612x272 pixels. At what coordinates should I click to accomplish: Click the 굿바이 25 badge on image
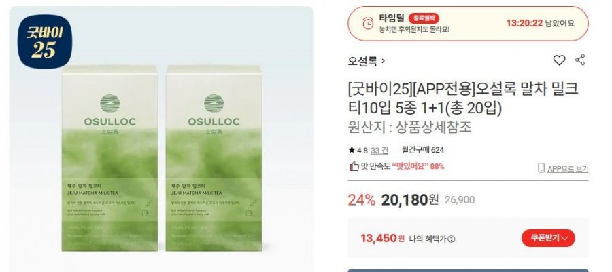tap(44, 41)
